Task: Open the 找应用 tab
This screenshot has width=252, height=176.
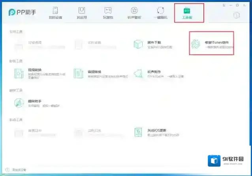Action: click(x=82, y=13)
